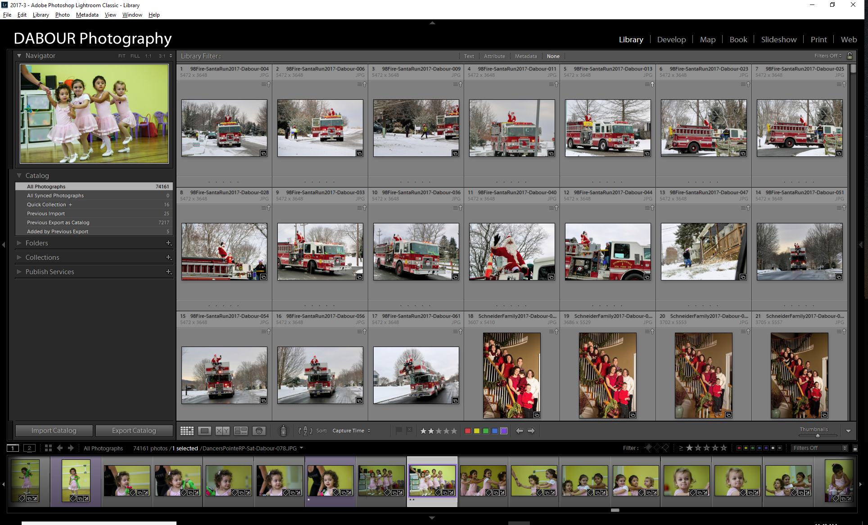Screen dimensions: 868x525
Task: Switch to Loupe view icon
Action: point(205,431)
